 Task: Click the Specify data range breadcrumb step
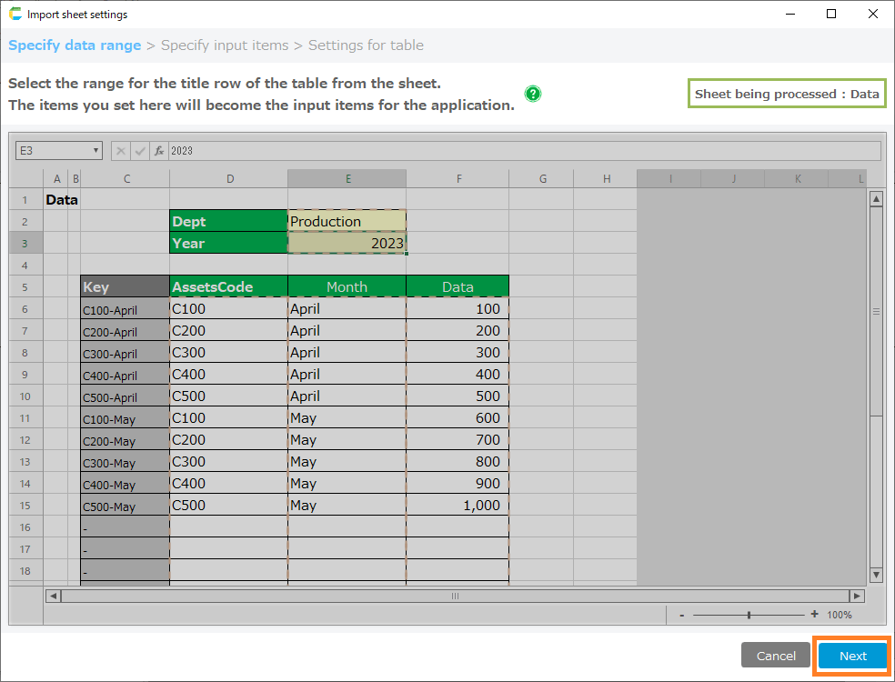(75, 45)
